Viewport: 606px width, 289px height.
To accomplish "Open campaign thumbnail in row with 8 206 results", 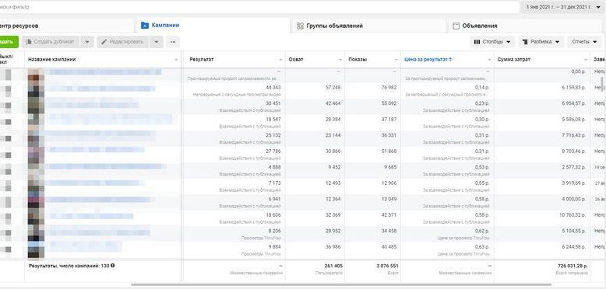I will click(36, 233).
